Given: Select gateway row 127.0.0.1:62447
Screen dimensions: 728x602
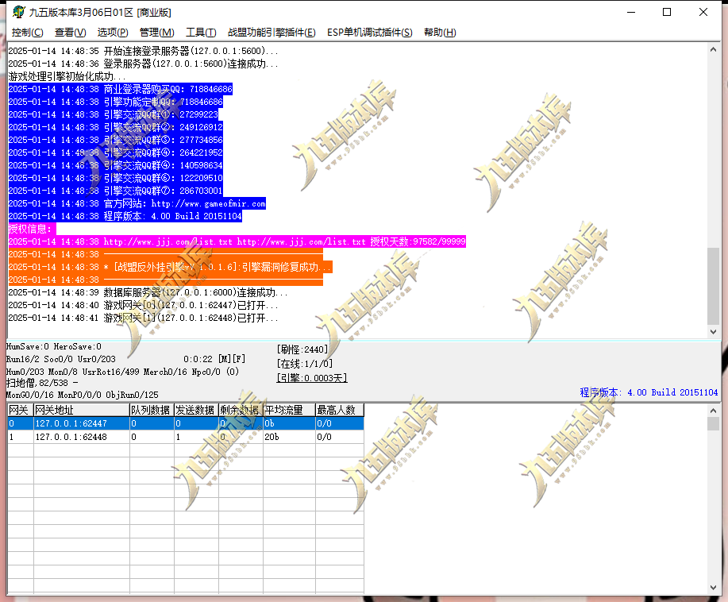Looking at the screenshot, I should (x=186, y=423).
